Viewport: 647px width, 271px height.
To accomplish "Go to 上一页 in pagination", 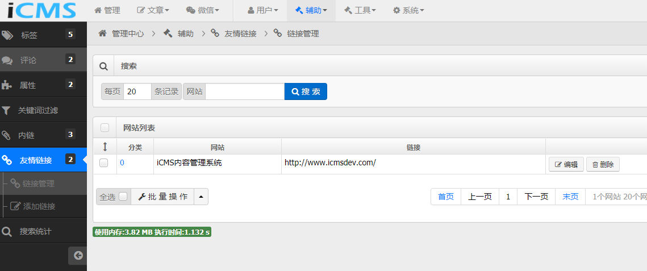I will click(480, 197).
